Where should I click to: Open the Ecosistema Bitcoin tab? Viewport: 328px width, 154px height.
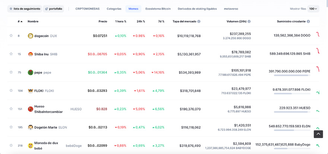coord(158,9)
